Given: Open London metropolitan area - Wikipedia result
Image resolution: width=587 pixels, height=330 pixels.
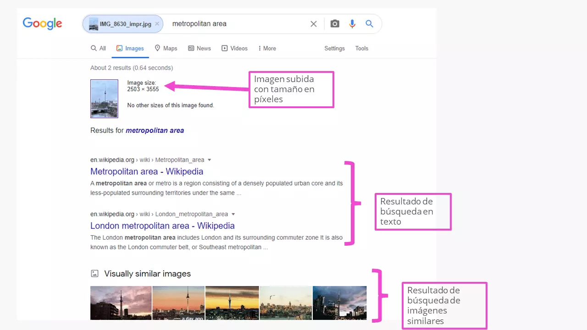Looking at the screenshot, I should pos(162,225).
